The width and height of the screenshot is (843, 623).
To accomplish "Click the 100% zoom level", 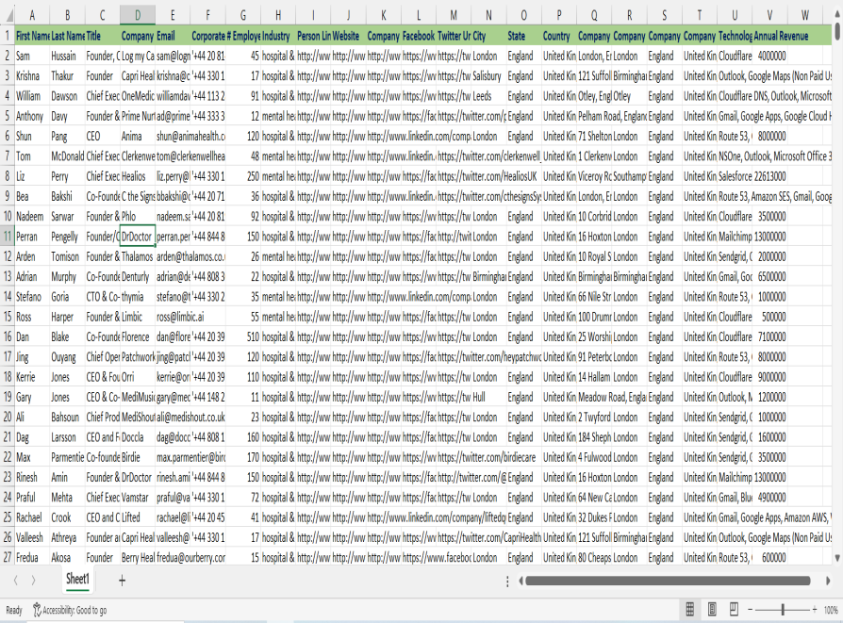I will point(832,610).
